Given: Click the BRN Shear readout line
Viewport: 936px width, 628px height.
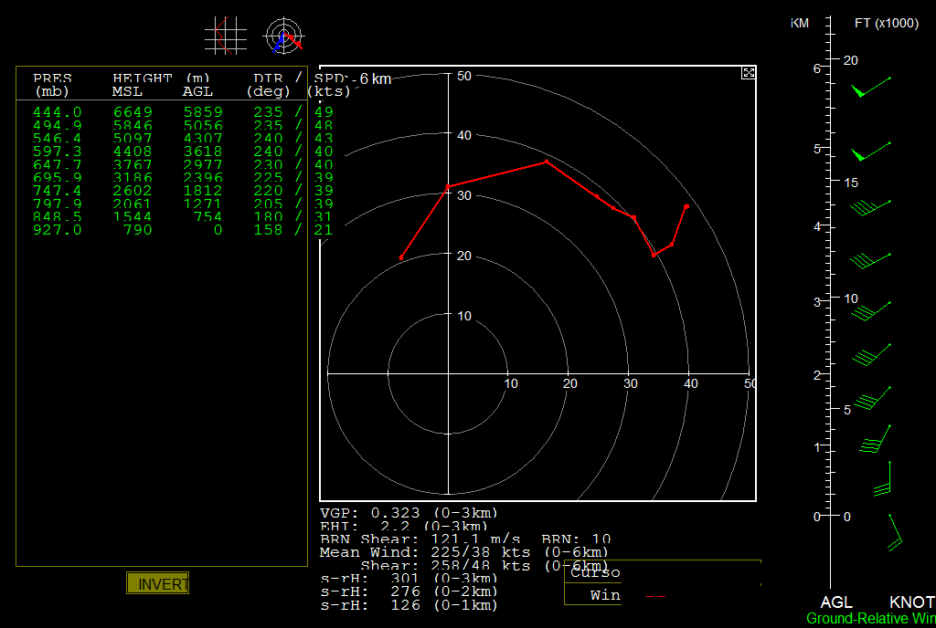Looking at the screenshot, I should coord(465,539).
